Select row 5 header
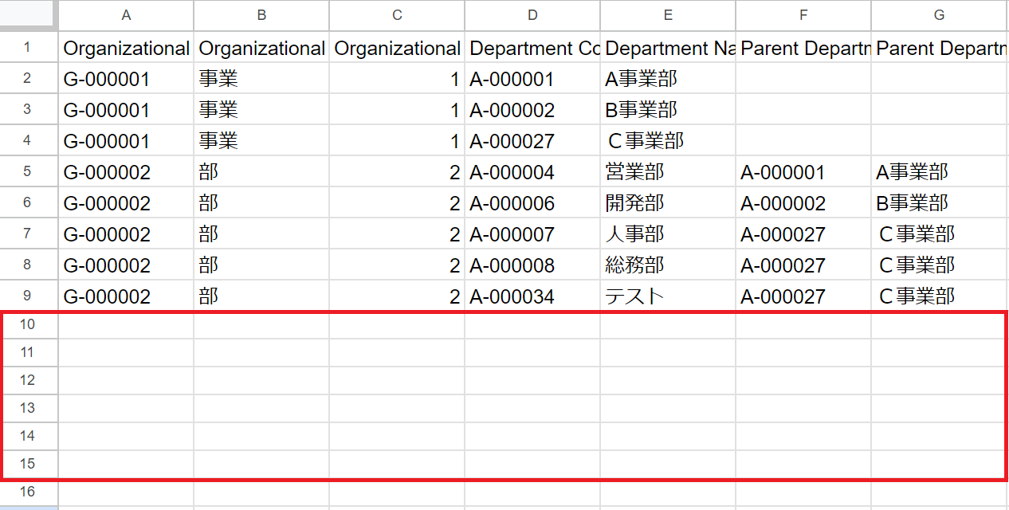This screenshot has width=1009, height=510. click(x=28, y=172)
